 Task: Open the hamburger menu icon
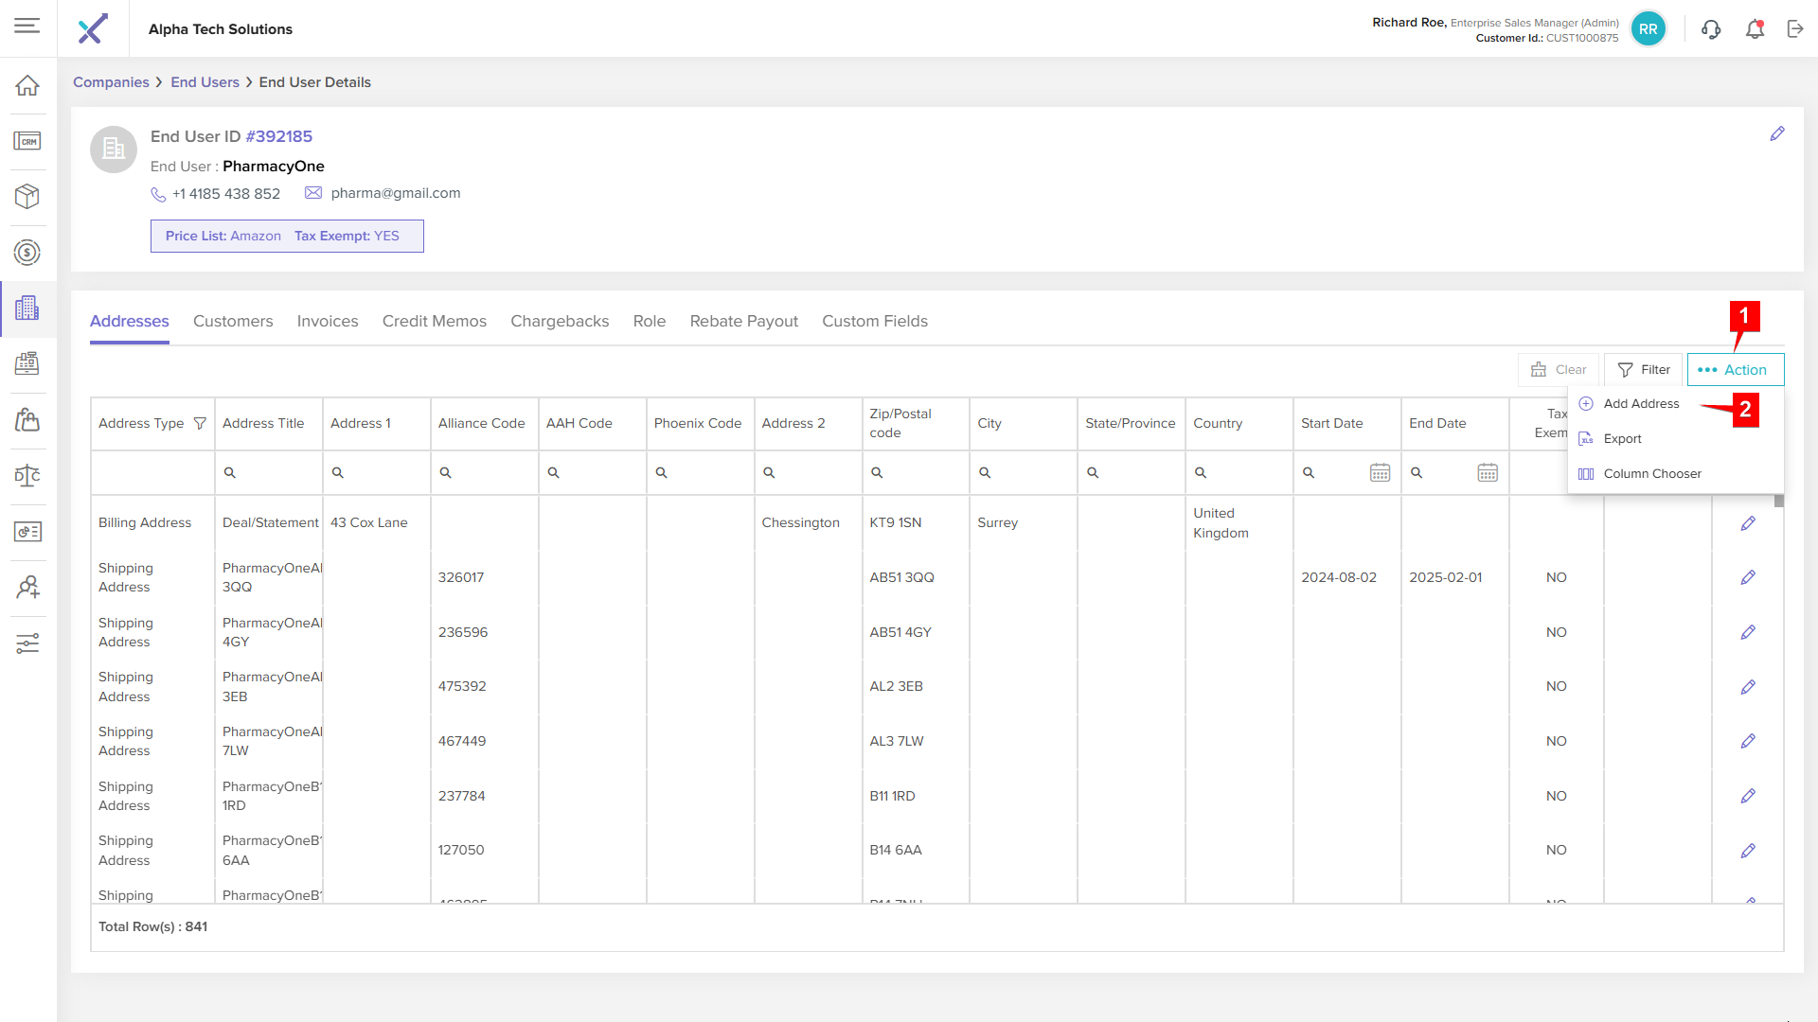[x=27, y=26]
